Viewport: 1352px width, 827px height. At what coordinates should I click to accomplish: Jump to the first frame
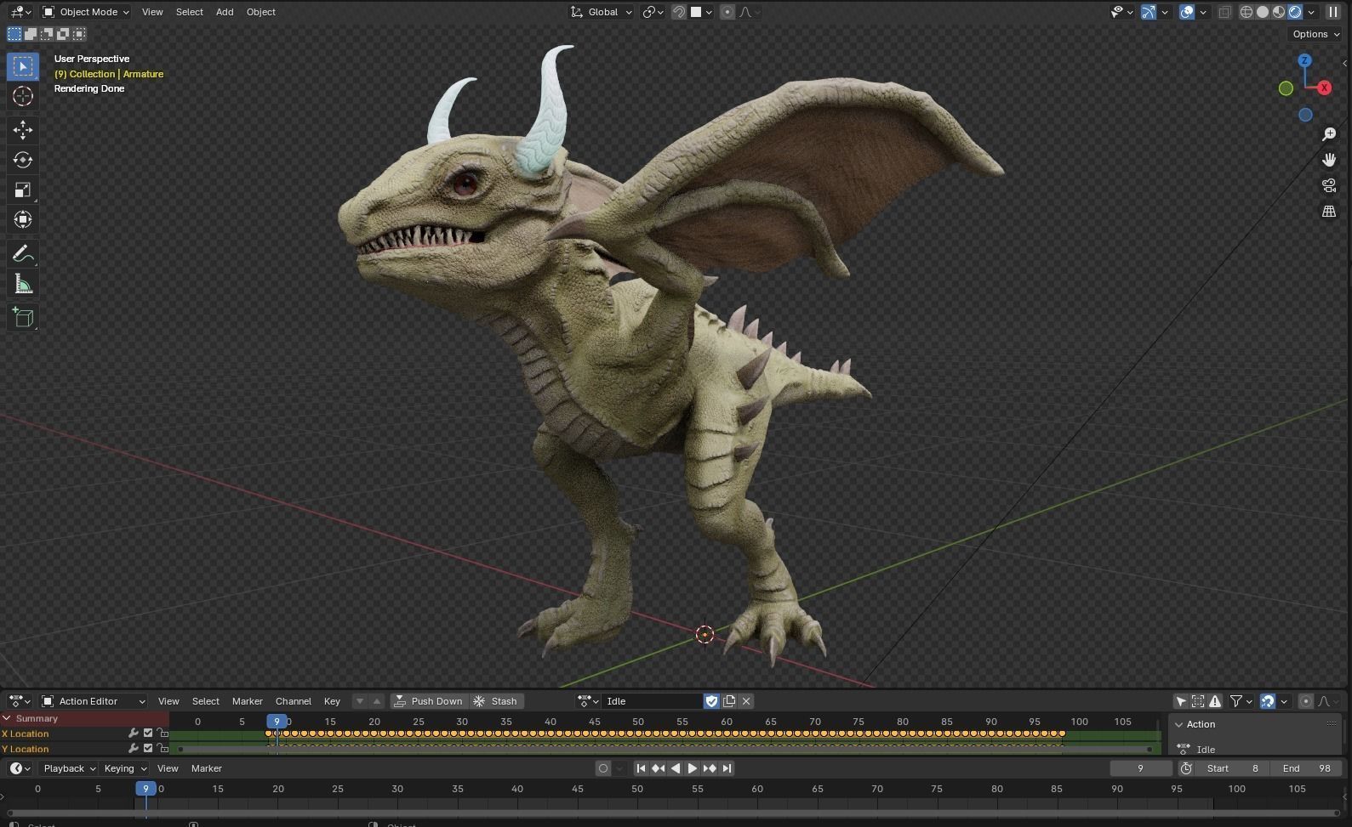(641, 768)
